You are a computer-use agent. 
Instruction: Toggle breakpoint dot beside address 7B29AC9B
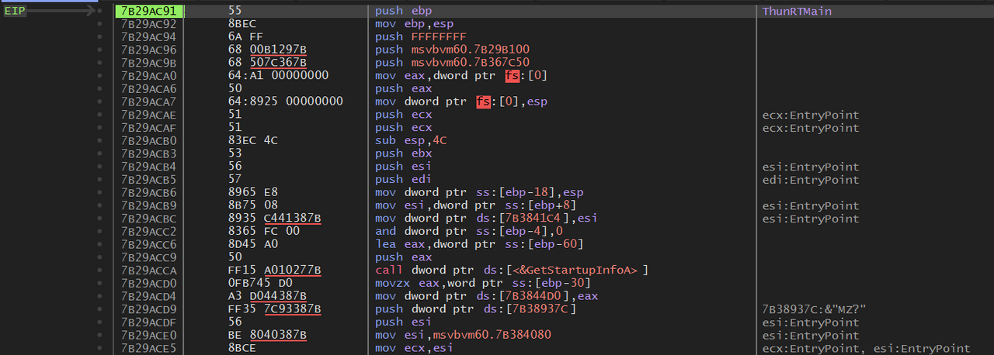99,63
